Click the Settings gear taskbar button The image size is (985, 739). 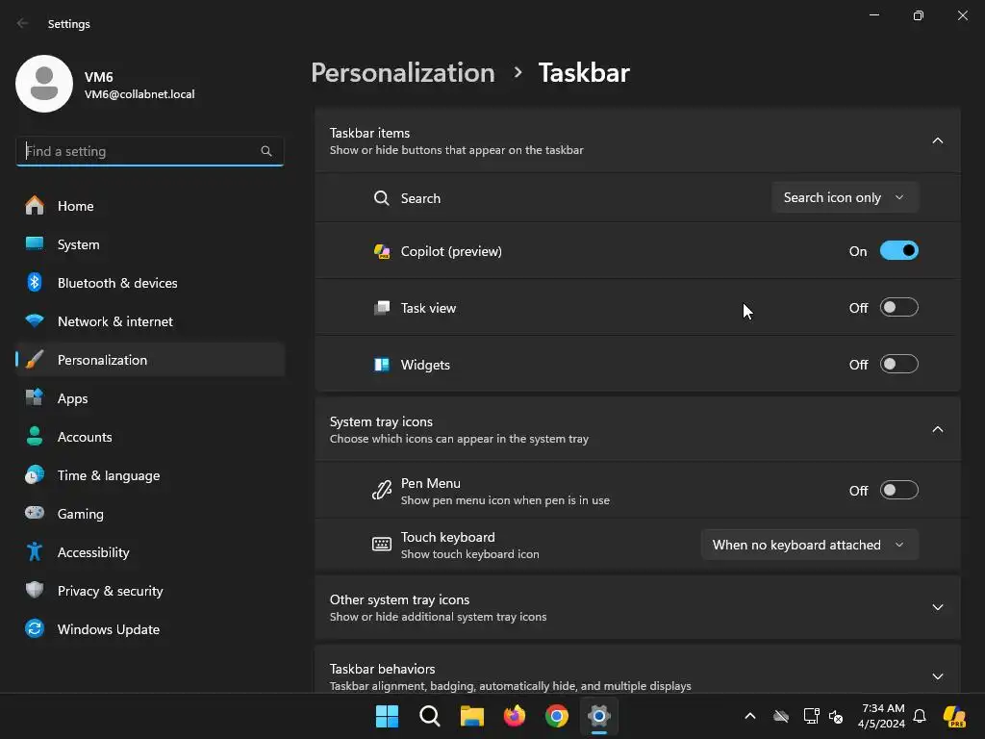click(x=598, y=716)
